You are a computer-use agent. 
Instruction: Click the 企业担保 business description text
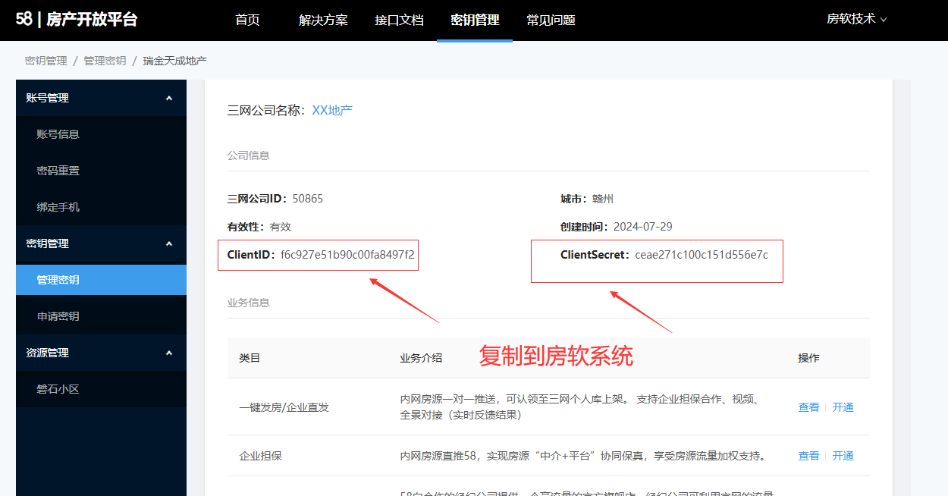tap(582, 456)
